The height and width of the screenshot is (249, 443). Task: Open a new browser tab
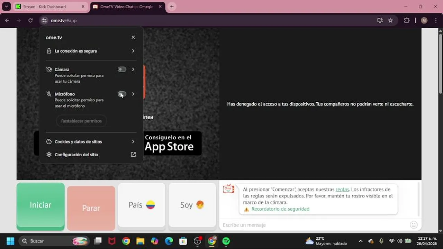[172, 7]
